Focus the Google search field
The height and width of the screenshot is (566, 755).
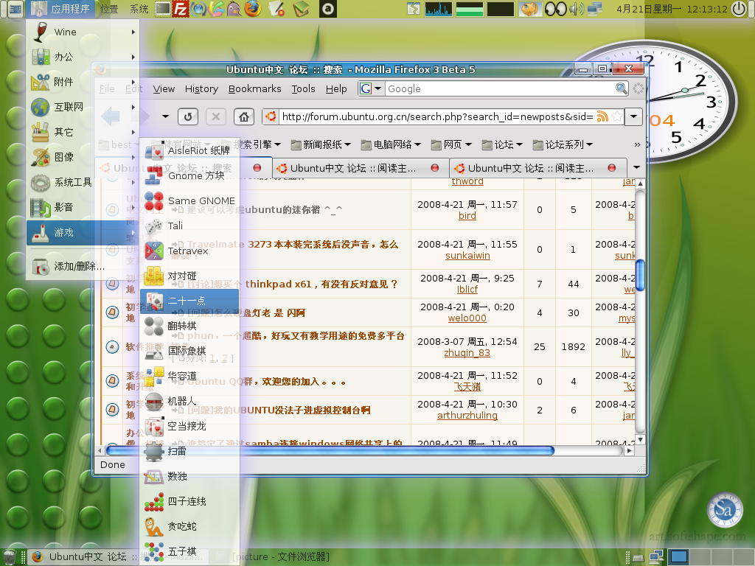(501, 88)
